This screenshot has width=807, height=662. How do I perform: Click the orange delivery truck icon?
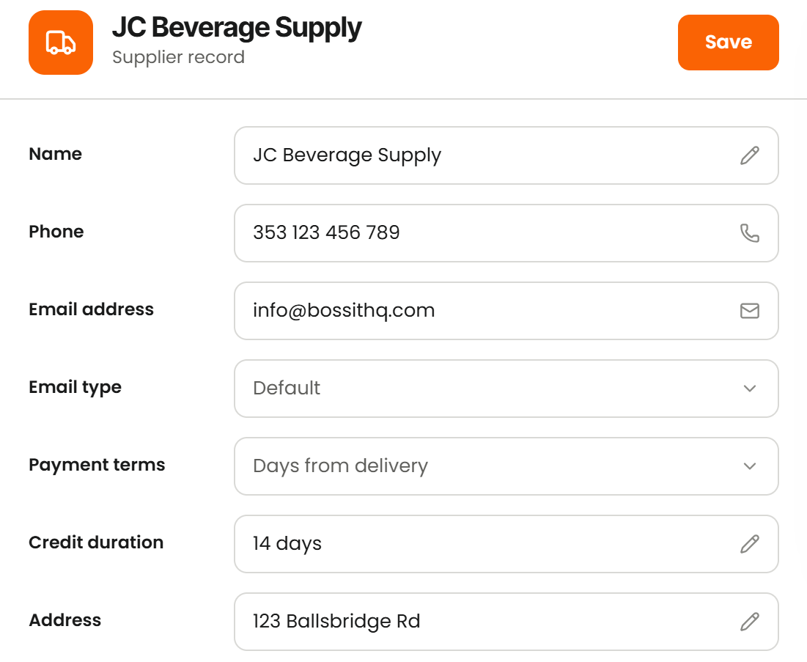61,43
